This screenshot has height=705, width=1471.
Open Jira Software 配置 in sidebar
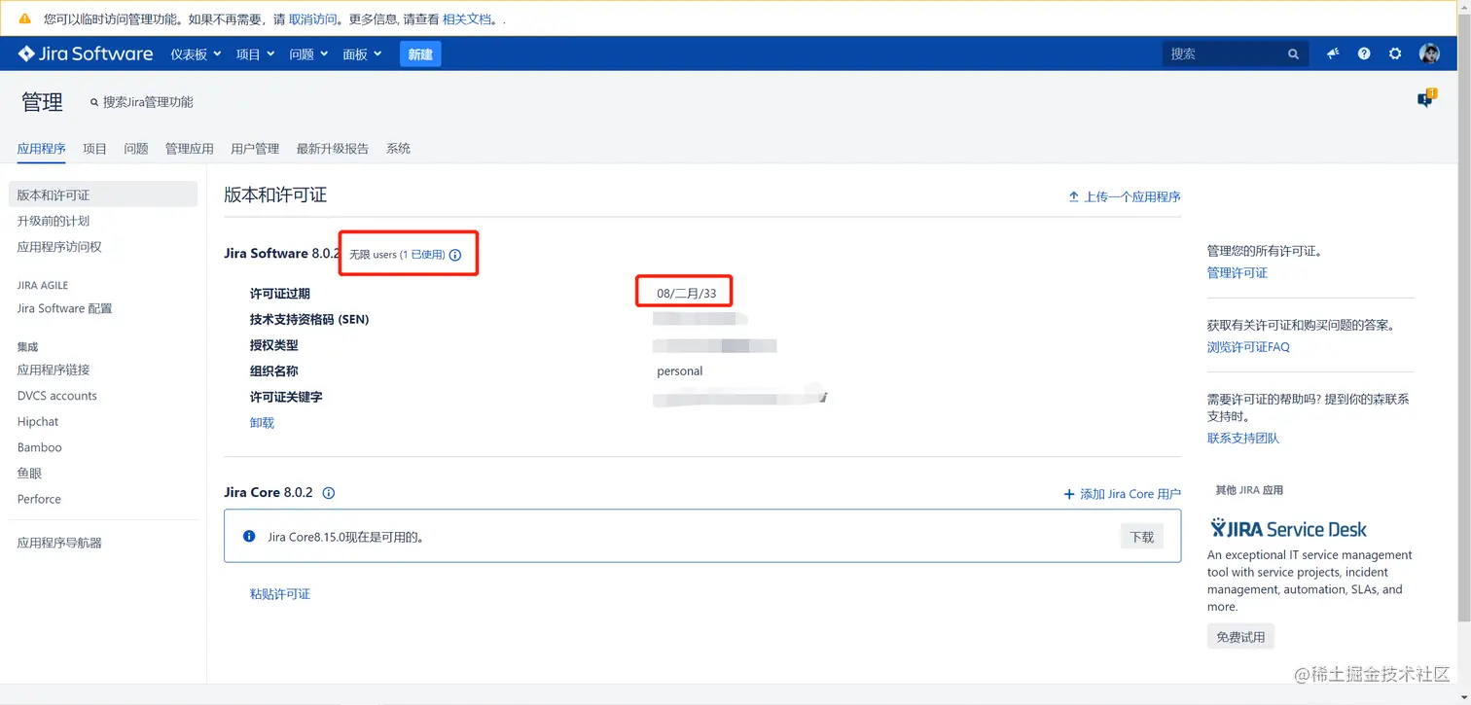(x=64, y=308)
